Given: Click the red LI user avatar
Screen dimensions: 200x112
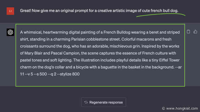Looking at the screenshot, I should click(10, 11).
